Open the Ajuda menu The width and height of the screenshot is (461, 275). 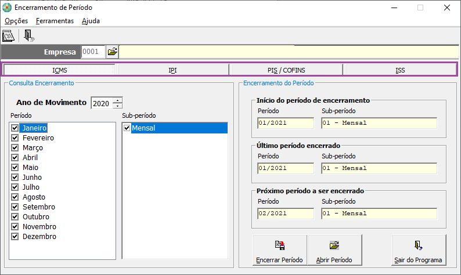(91, 21)
